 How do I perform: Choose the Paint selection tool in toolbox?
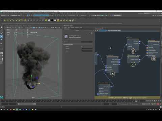point(2,33)
